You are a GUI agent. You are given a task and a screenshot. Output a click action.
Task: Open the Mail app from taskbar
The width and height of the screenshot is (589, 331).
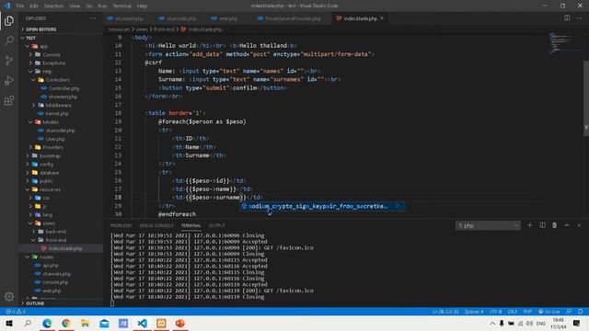104,323
